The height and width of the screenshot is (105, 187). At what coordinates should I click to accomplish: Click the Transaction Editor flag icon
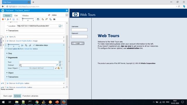[x=46, y=19]
